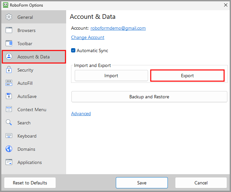
Task: Click the Keyboard icon in sidebar
Action: click(9, 136)
